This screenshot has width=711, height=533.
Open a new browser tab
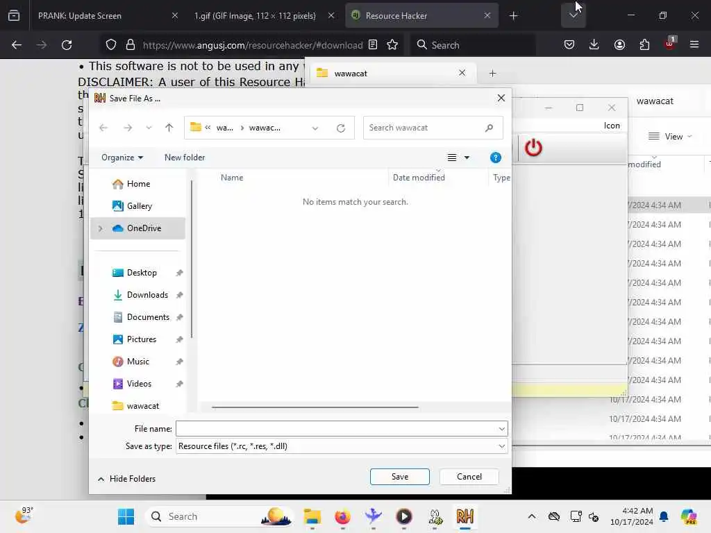[513, 16]
